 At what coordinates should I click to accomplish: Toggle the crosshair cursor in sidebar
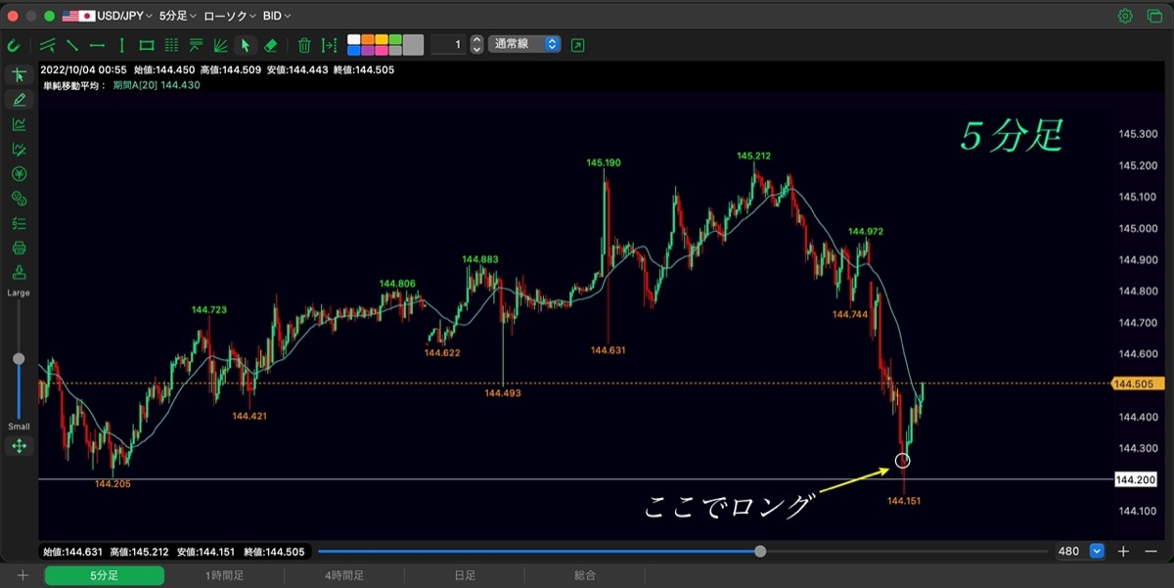(x=19, y=75)
